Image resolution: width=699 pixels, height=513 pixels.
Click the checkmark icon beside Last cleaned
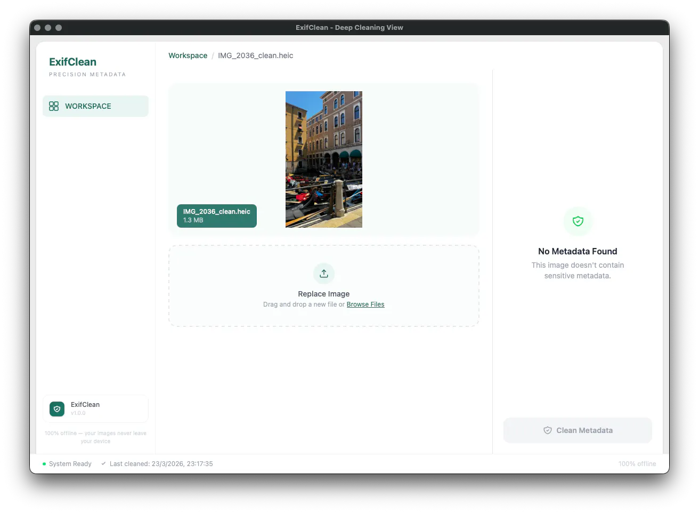click(x=103, y=463)
